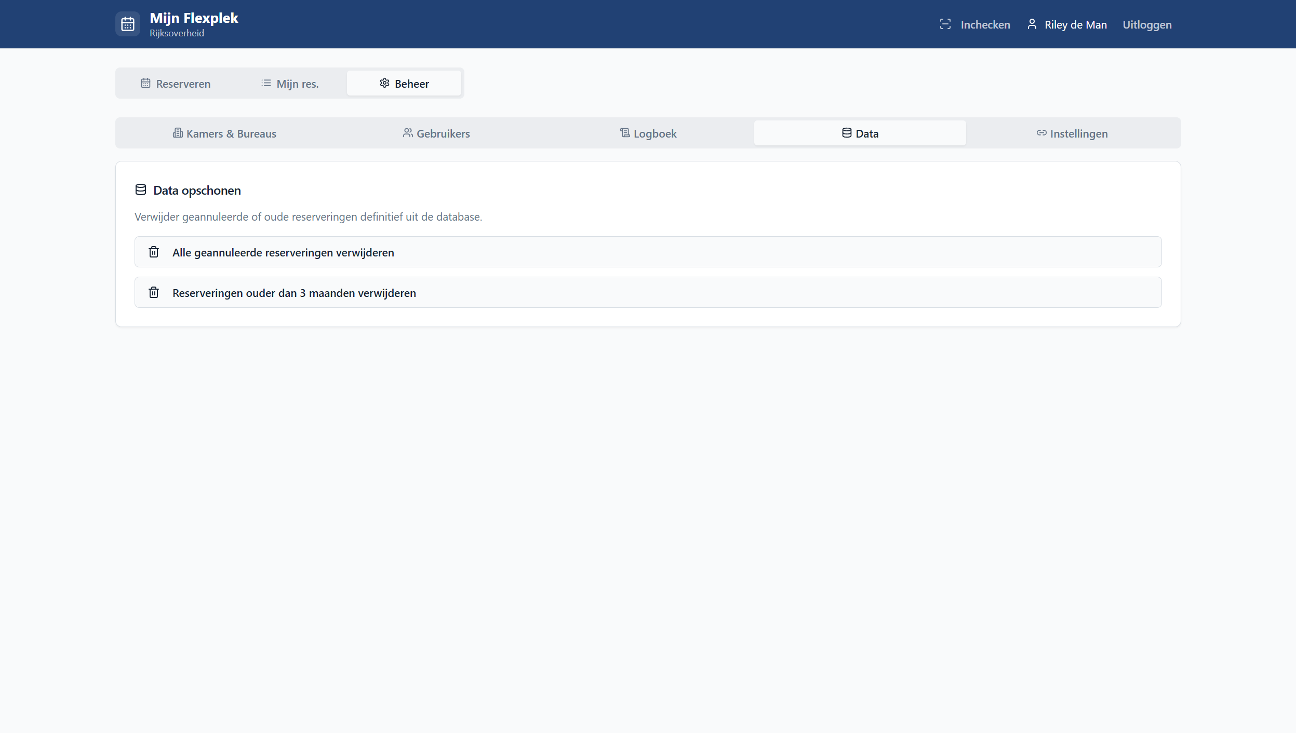Open the Instellingen tab

(1072, 133)
